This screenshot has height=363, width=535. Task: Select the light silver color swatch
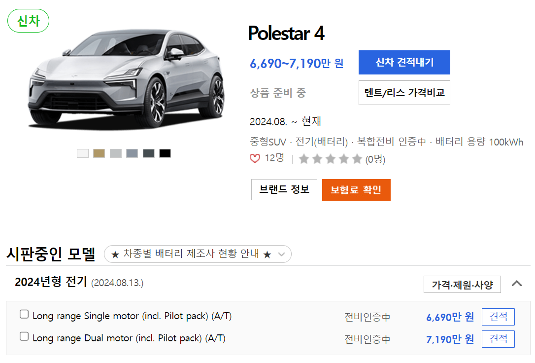tap(116, 153)
